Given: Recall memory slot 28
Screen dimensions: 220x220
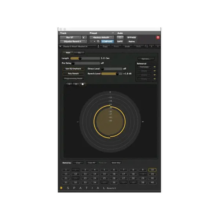Looking at the screenshot, I should pyautogui.click(x=133, y=178).
